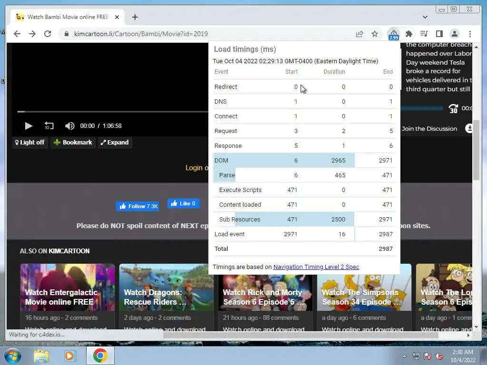Click the video progress bar

tap(112, 111)
